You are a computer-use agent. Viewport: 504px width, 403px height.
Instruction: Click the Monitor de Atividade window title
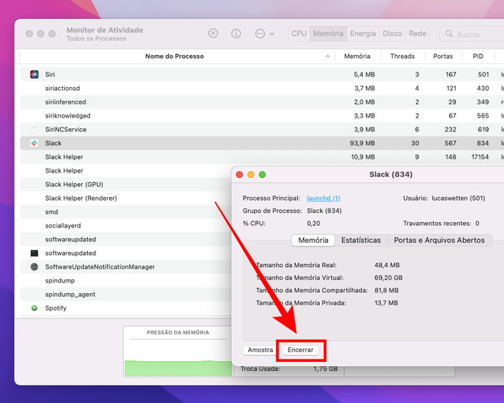click(x=105, y=30)
